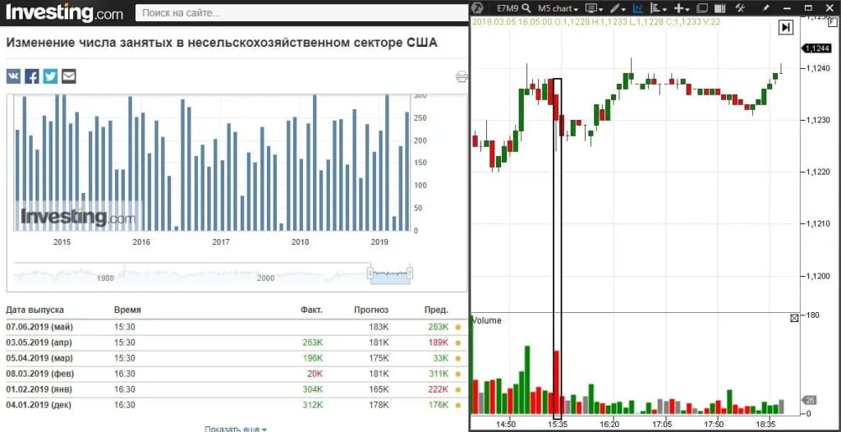Print the page with printer icon

click(x=462, y=76)
